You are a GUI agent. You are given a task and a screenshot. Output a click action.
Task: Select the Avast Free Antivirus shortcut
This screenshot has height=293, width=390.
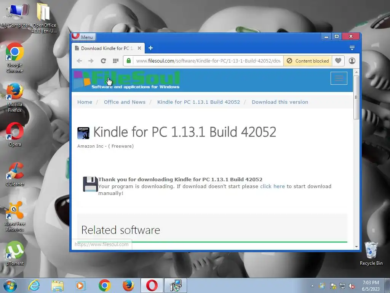tap(15, 217)
